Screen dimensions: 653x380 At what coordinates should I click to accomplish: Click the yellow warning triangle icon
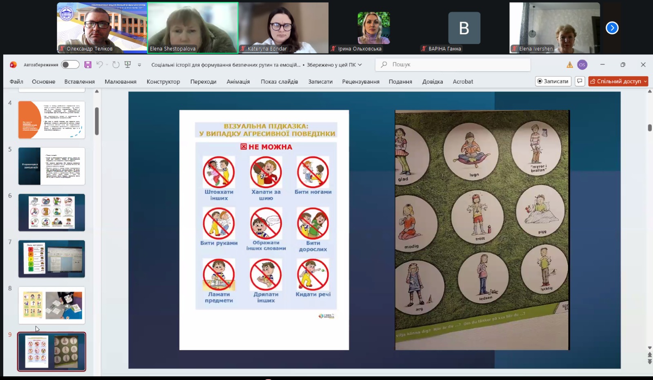[570, 64]
